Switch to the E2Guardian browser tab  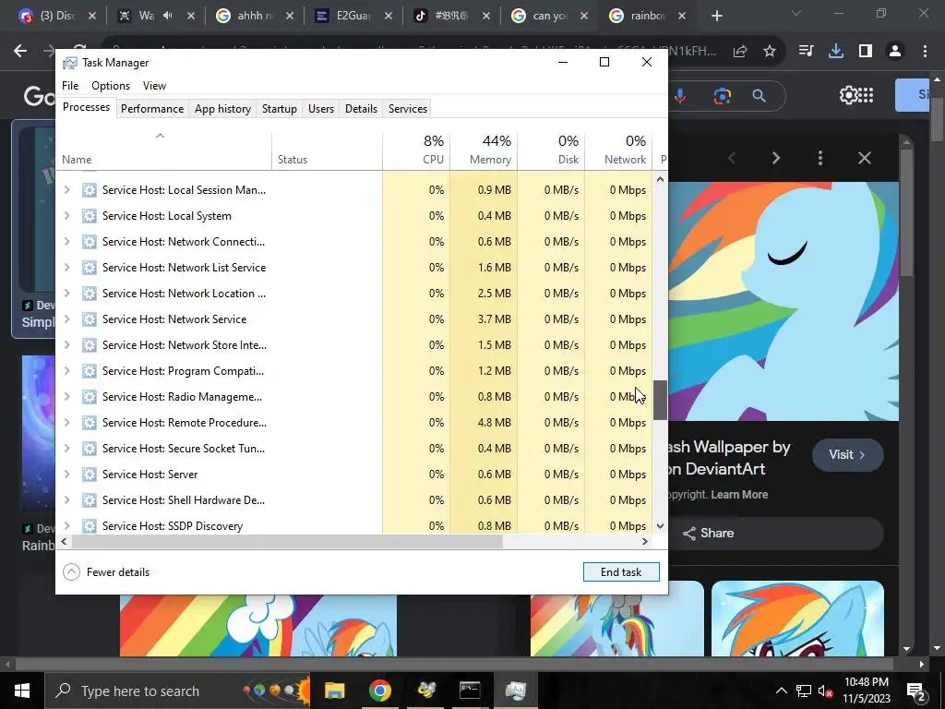(x=353, y=16)
